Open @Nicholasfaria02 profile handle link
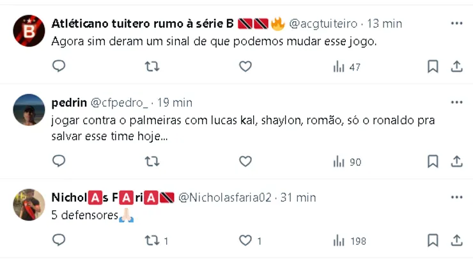Screen dimensions: 473x266 tap(224, 198)
